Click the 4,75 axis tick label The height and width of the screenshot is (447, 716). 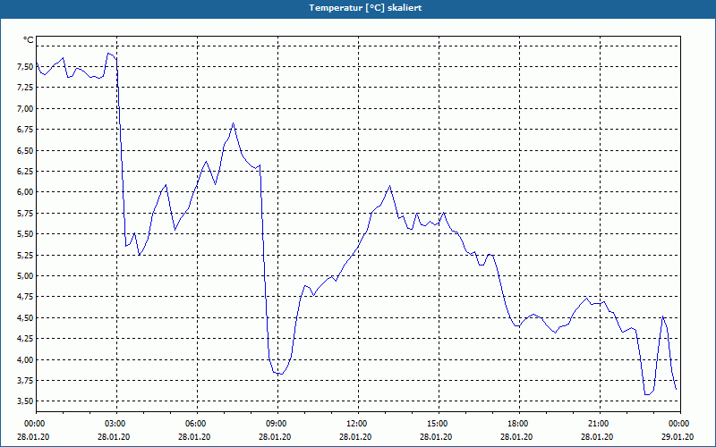click(25, 297)
